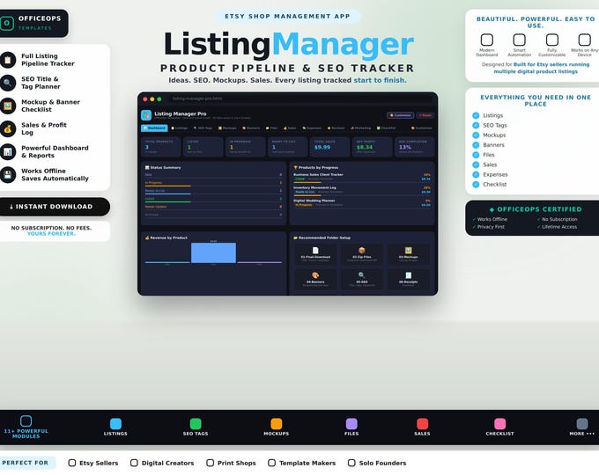This screenshot has width=599, height=475.
Task: Open the 02-Zip Files folder card
Action: [x=361, y=254]
